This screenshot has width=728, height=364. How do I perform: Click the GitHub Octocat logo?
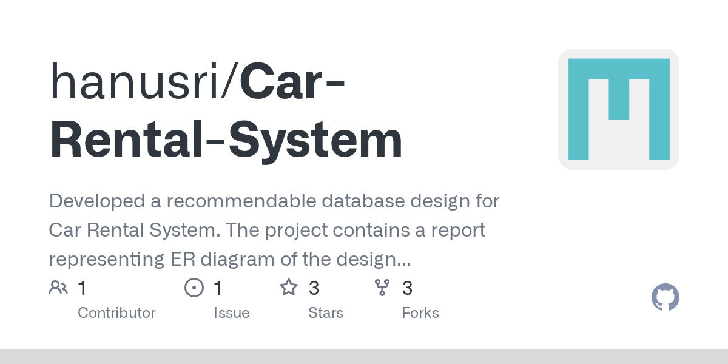(x=665, y=298)
